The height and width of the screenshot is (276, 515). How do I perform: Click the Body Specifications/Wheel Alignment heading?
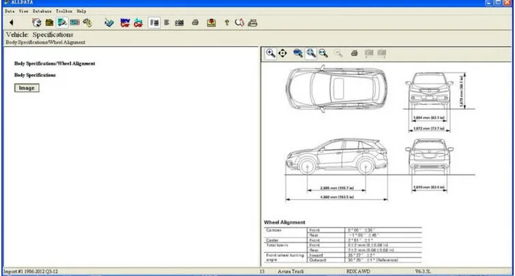tap(55, 63)
